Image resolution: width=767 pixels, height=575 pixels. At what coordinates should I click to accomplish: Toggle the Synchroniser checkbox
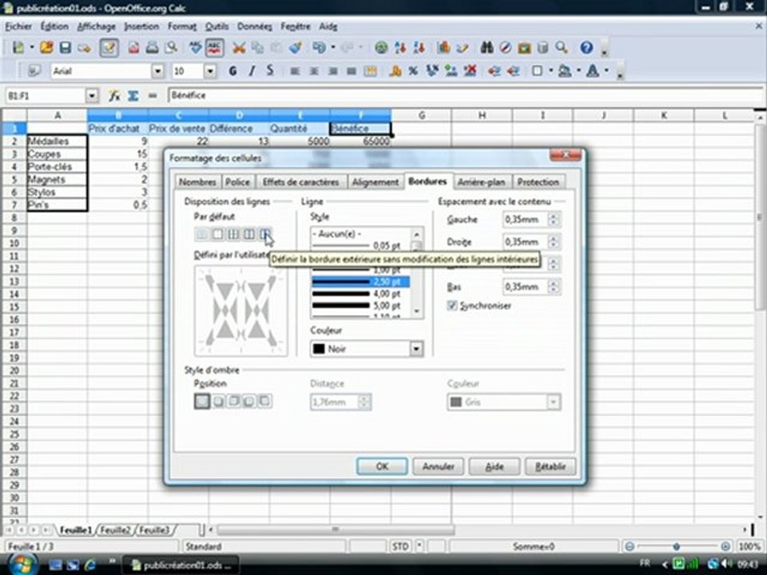[x=453, y=306]
